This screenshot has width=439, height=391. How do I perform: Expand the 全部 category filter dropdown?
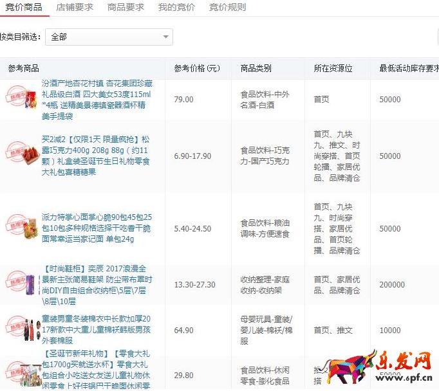(x=109, y=37)
